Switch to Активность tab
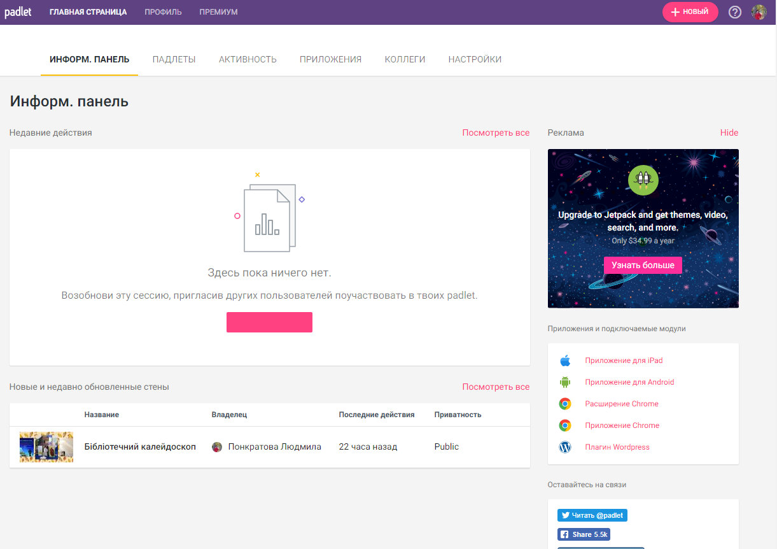The height and width of the screenshot is (549, 777). (x=248, y=59)
